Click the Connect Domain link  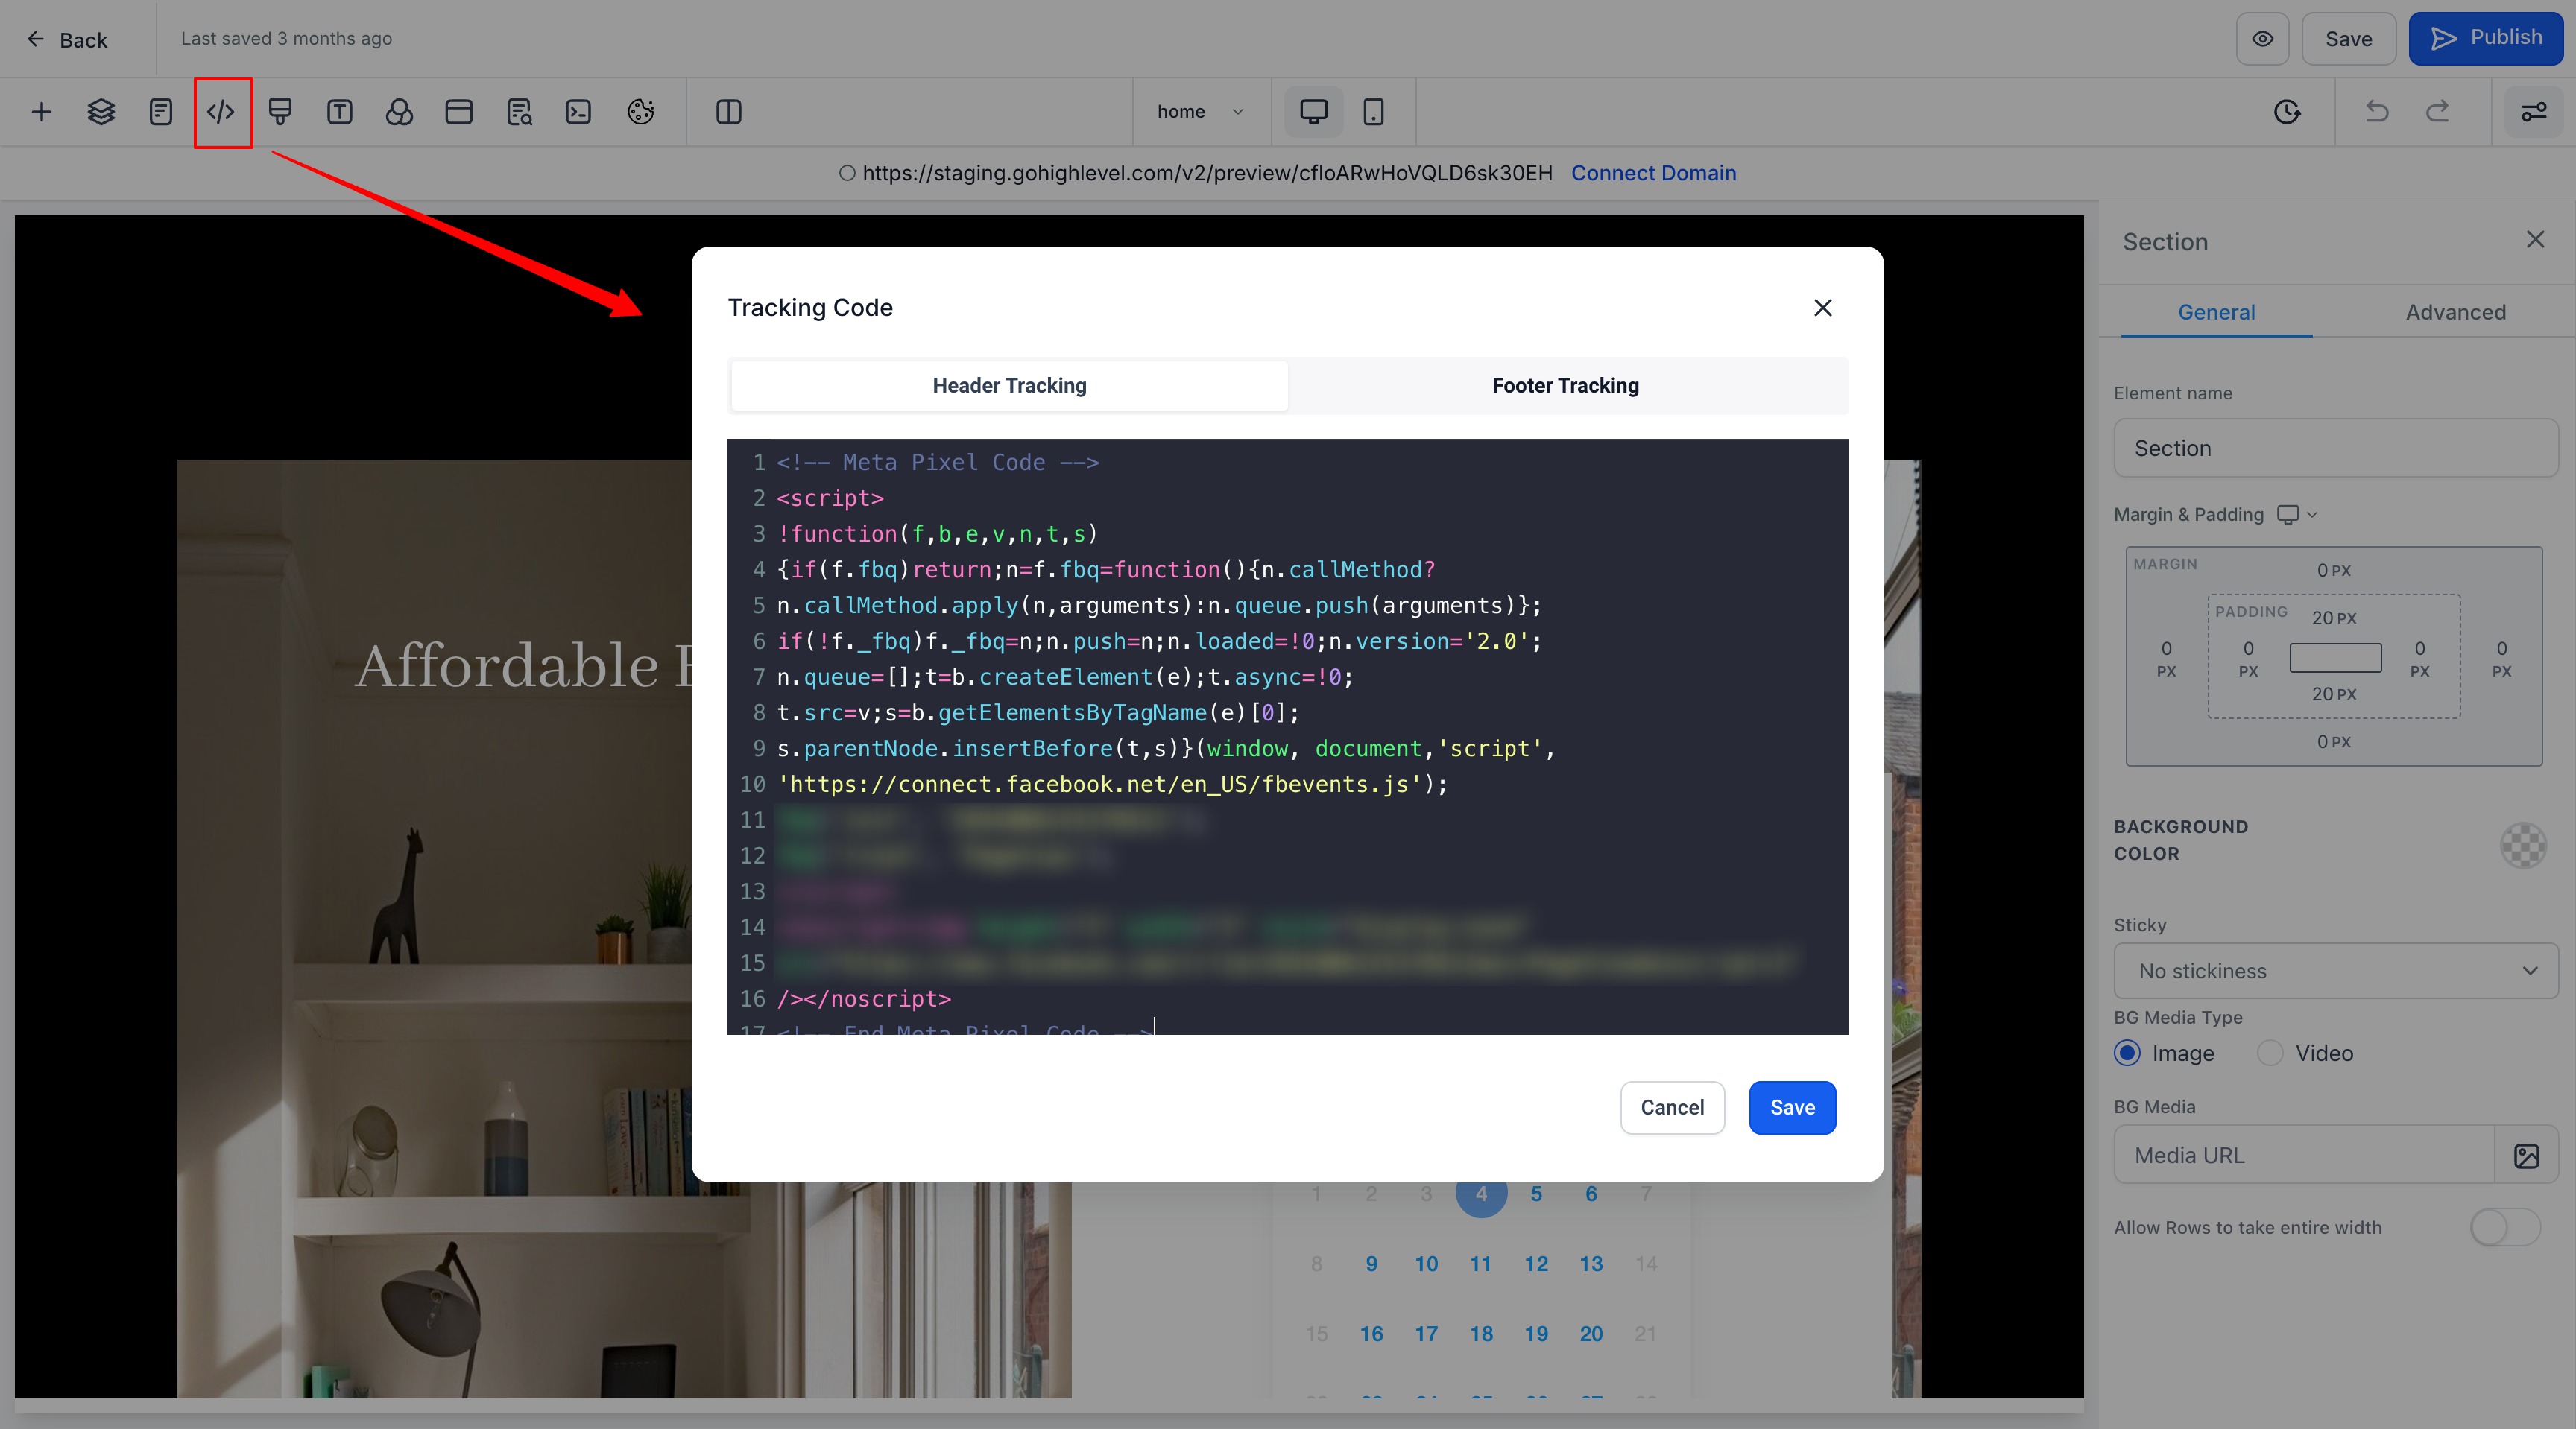point(1653,173)
